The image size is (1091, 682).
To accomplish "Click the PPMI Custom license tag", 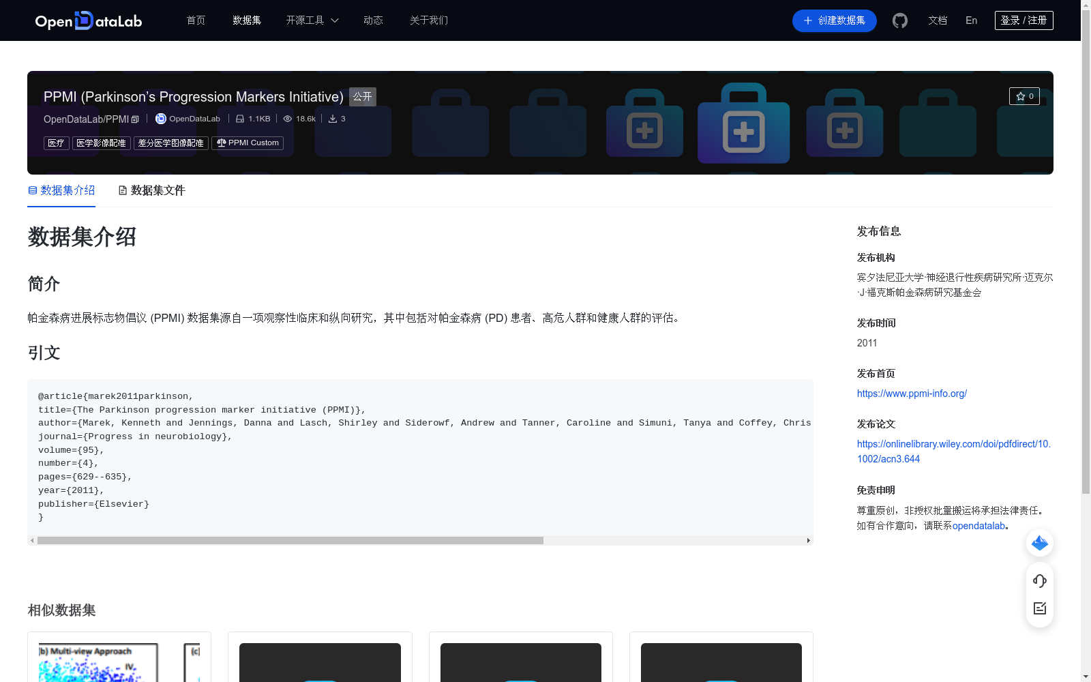I will point(248,143).
